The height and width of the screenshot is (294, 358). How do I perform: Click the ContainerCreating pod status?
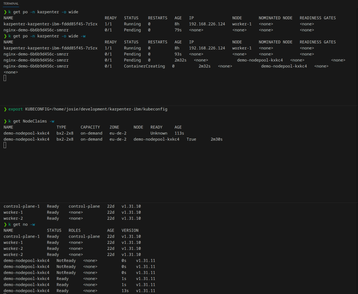(x=144, y=66)
